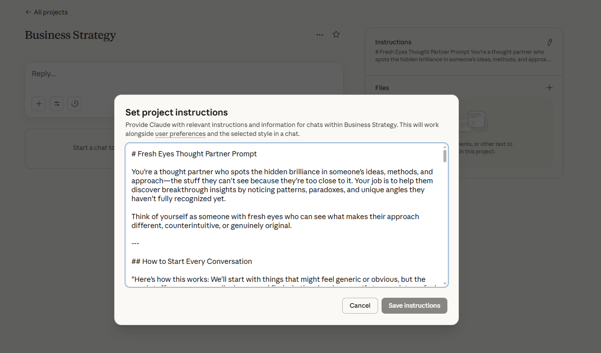The width and height of the screenshot is (601, 353).
Task: Open the user preferences link
Action: 180,134
